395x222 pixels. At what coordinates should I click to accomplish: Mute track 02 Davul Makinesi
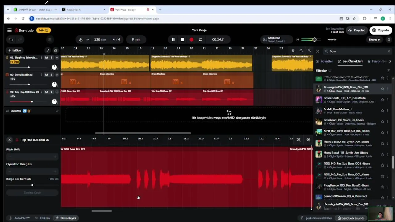pyautogui.click(x=46, y=75)
